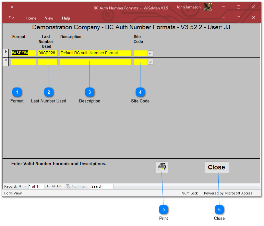Expand Site Code dropdown in first row

click(x=150, y=53)
